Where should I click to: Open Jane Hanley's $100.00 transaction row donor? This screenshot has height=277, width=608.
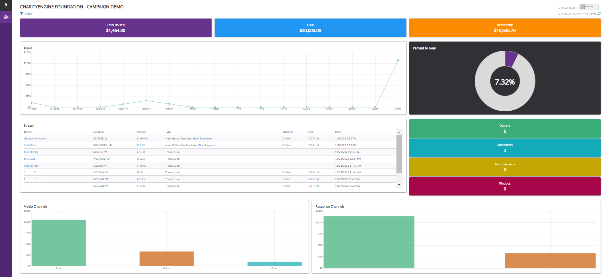[x=31, y=166]
